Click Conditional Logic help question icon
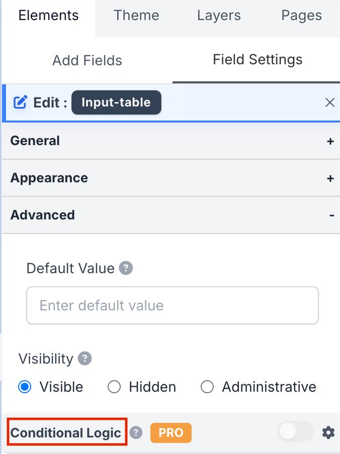Viewport: 340px width, 454px height. [136, 432]
